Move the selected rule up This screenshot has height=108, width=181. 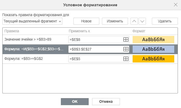click(x=134, y=21)
